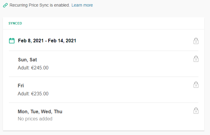
Task: Click the No prices added placeholder
Action: [35, 119]
